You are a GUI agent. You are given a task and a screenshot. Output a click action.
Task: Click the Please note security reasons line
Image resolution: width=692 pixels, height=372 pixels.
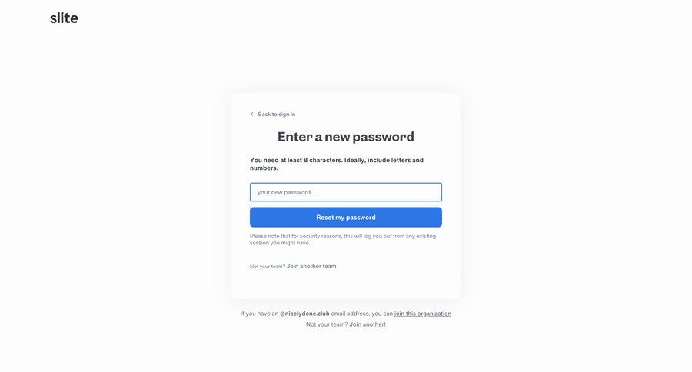point(343,236)
